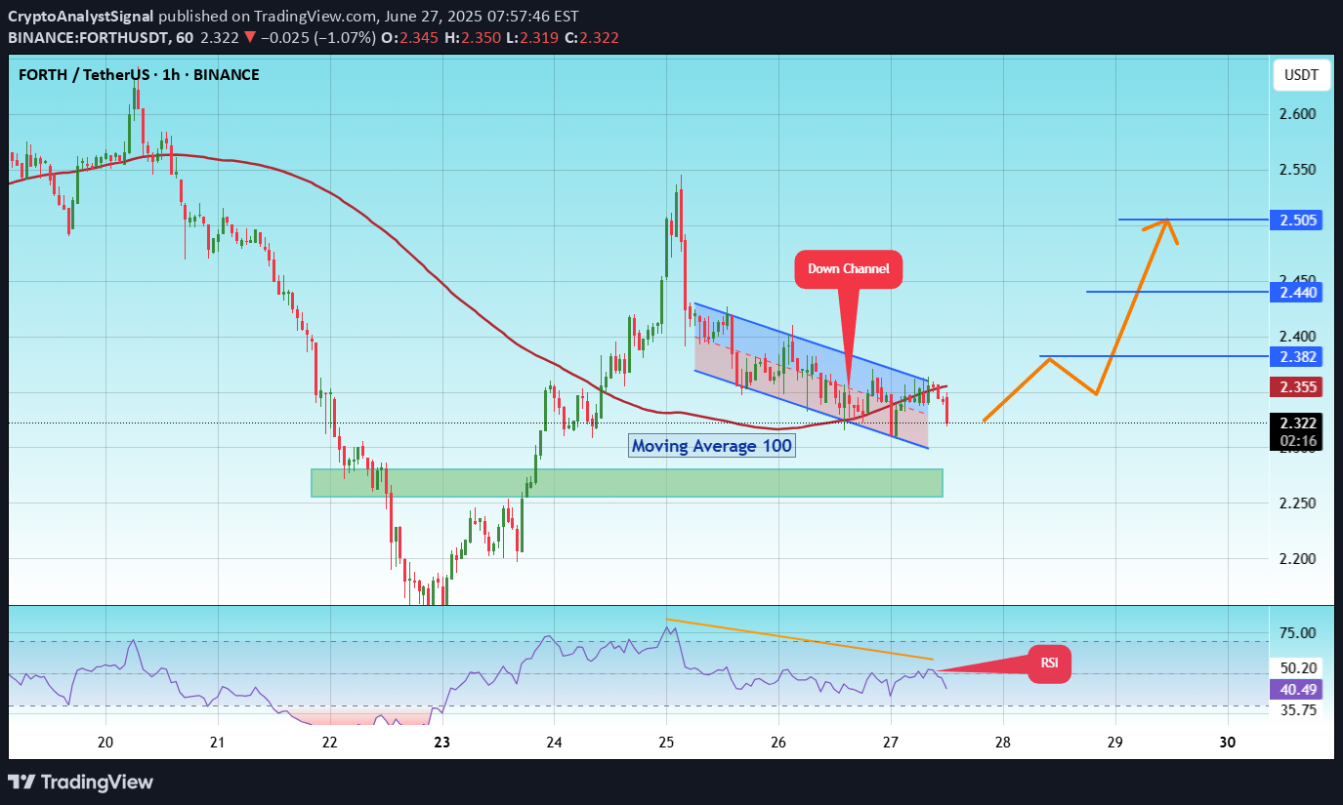Click date 20 on the time axis
The image size is (1343, 805).
[x=105, y=742]
